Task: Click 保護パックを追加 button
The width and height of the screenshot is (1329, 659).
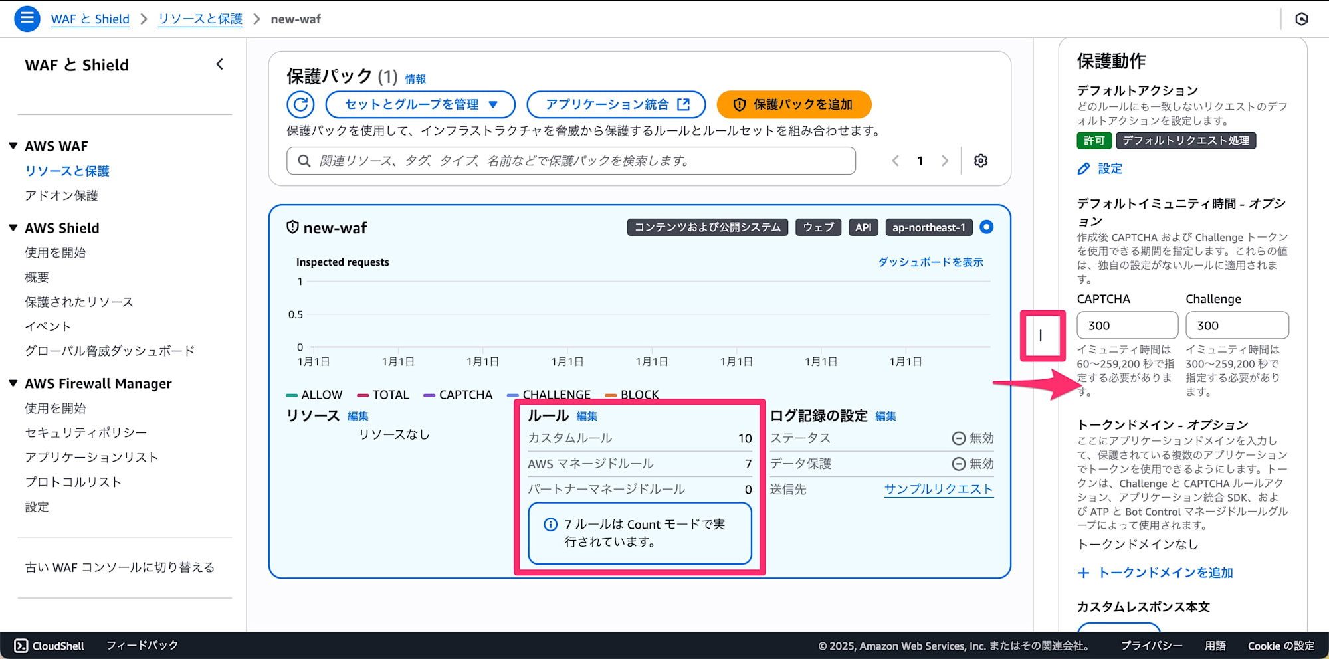Action: (x=794, y=104)
